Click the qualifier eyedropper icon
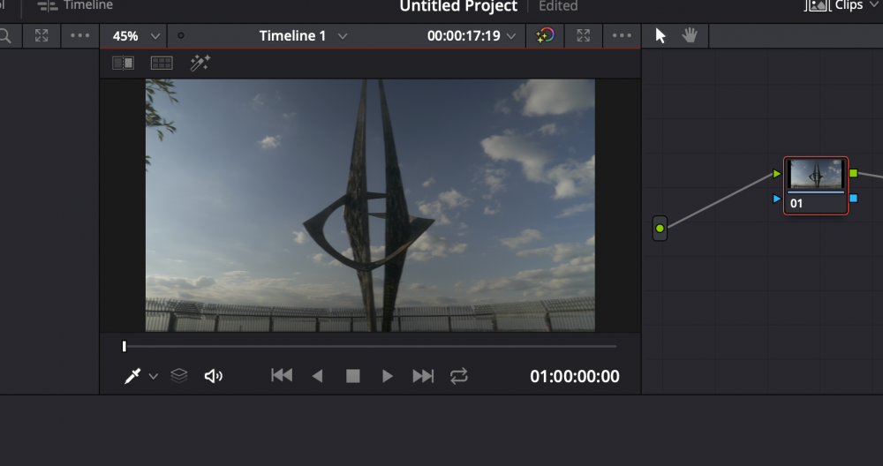This screenshot has height=466, width=883. click(132, 376)
